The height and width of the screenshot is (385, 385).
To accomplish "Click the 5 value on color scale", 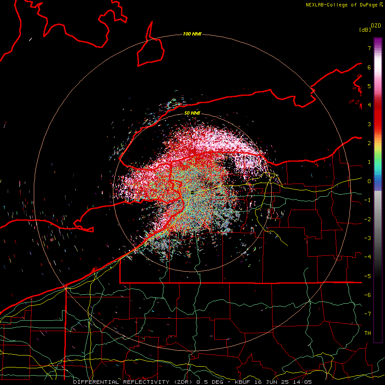I will coord(369,86).
